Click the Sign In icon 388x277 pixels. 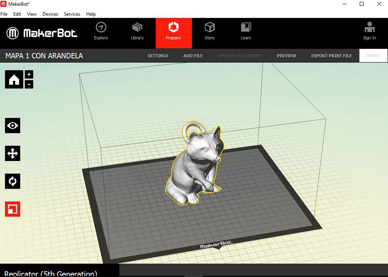370,31
